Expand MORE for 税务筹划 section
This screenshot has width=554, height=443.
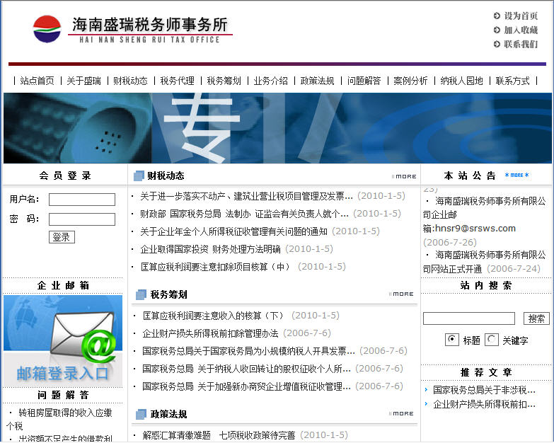403,294
